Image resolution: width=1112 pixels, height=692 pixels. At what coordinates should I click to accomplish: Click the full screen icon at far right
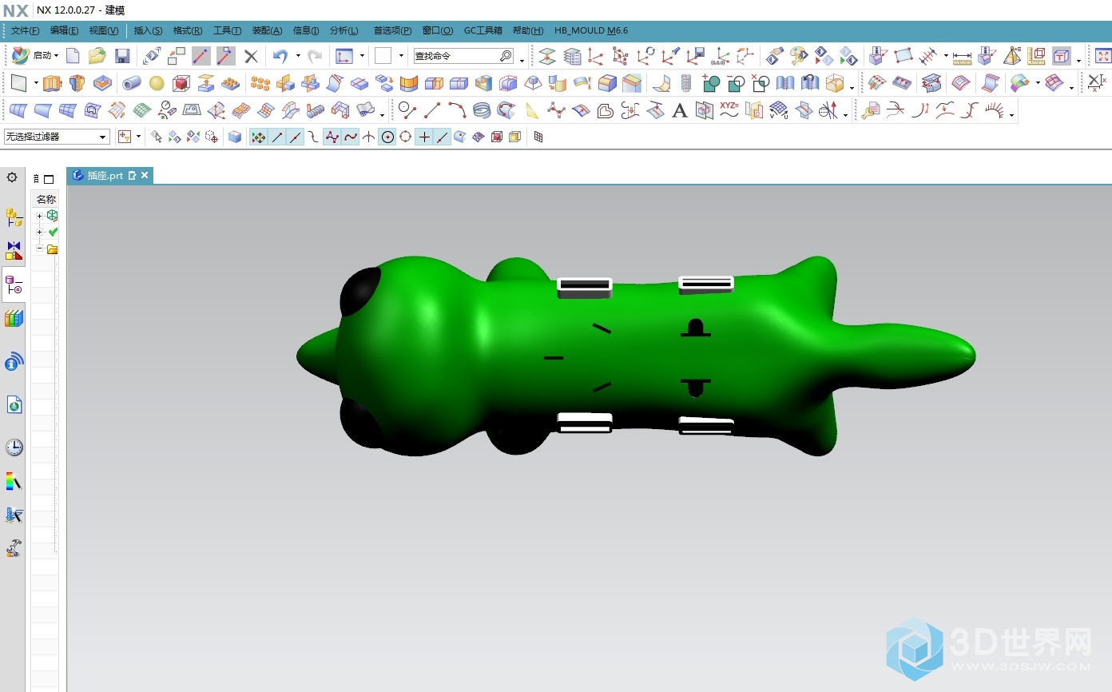click(x=1103, y=56)
